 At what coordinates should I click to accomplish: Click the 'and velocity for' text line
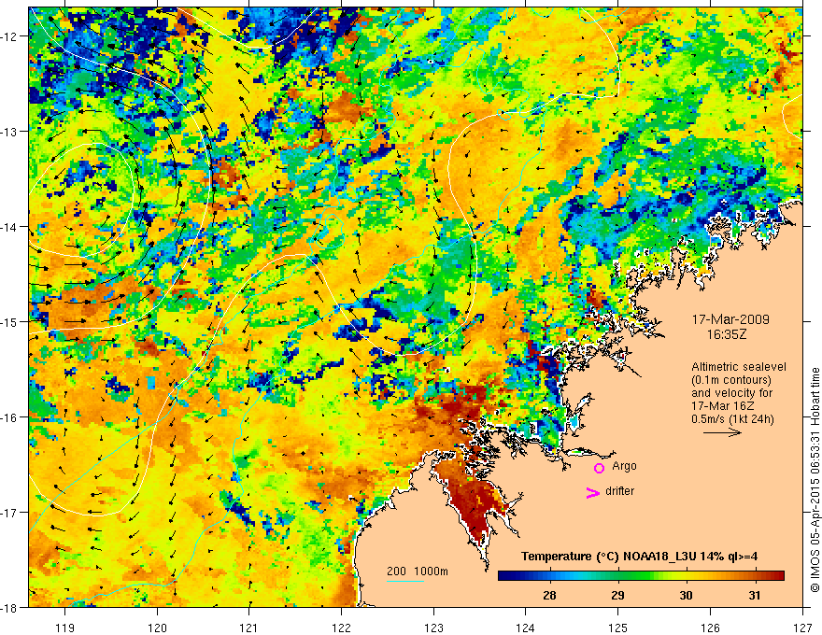tap(731, 393)
